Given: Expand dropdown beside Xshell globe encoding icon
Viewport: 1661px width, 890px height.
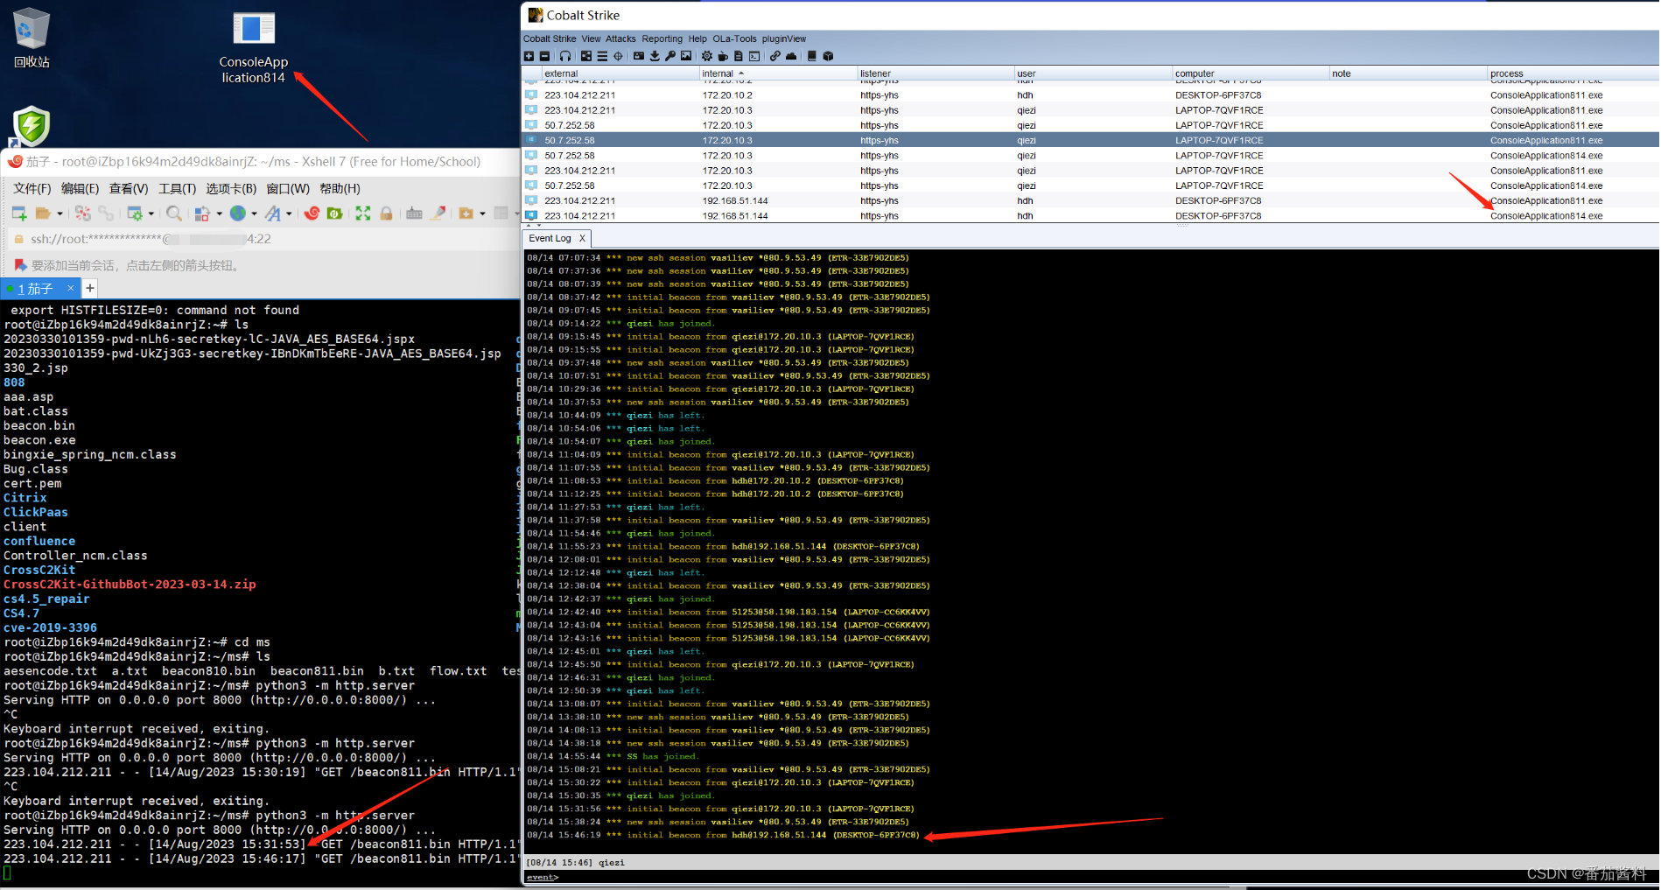Looking at the screenshot, I should click(254, 214).
